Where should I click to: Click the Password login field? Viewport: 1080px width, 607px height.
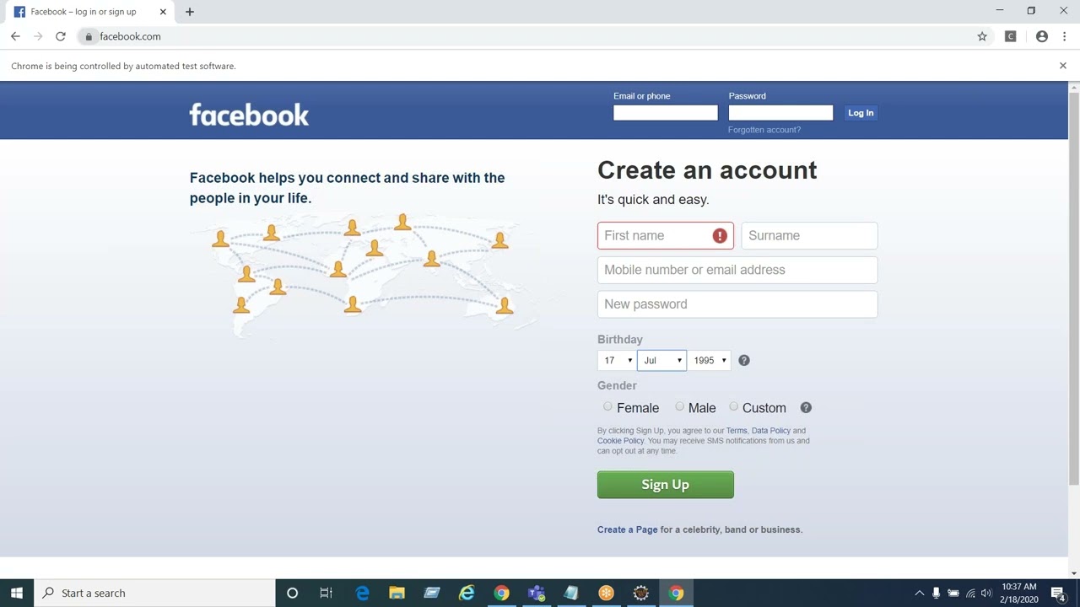point(780,112)
